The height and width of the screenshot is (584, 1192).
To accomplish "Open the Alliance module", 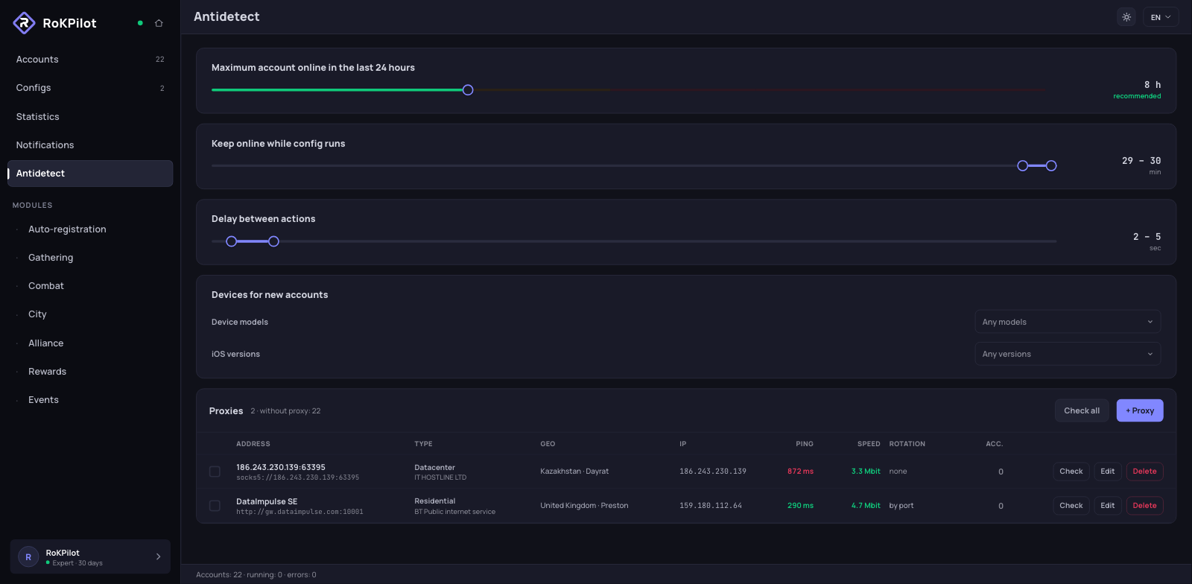I will point(90,343).
